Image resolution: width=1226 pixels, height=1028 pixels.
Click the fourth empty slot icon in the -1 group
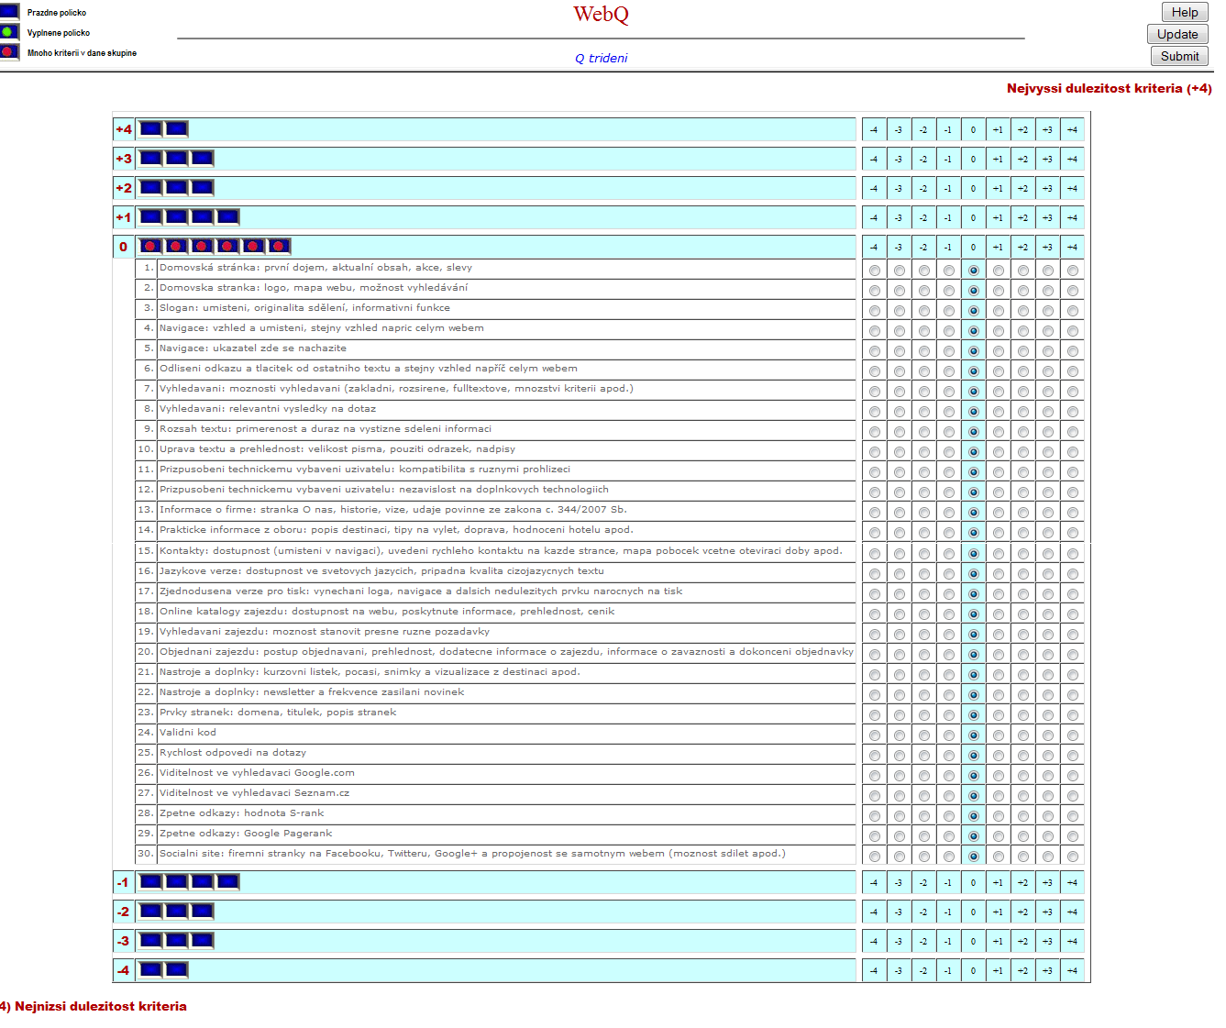(x=228, y=882)
